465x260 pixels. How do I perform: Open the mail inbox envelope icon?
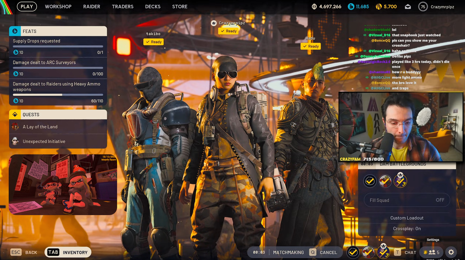click(x=408, y=7)
